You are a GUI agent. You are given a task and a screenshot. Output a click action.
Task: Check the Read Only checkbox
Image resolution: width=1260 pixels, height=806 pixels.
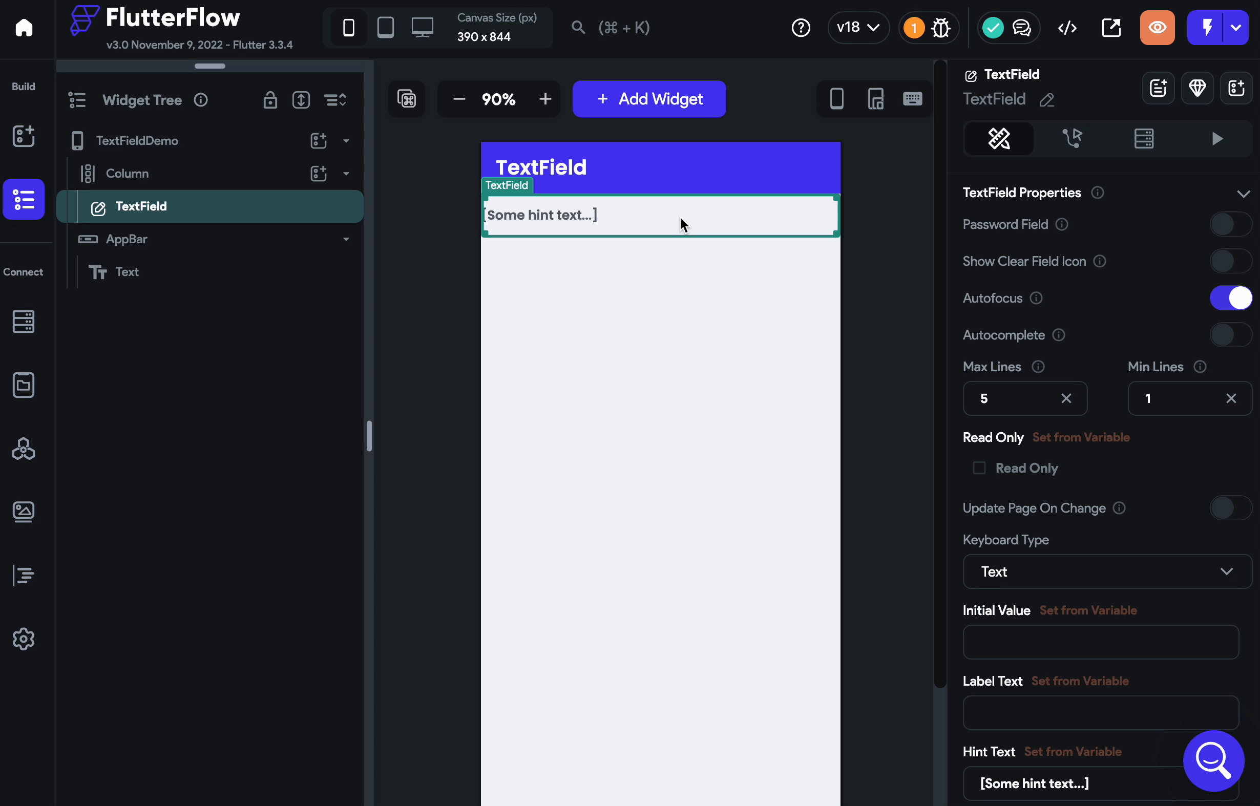pyautogui.click(x=979, y=468)
